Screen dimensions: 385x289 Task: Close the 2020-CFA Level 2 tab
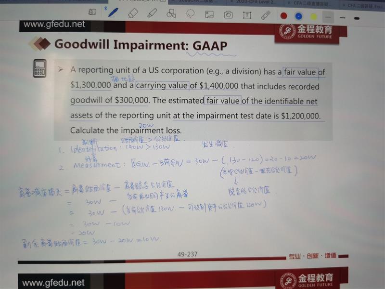[x=232, y=1]
